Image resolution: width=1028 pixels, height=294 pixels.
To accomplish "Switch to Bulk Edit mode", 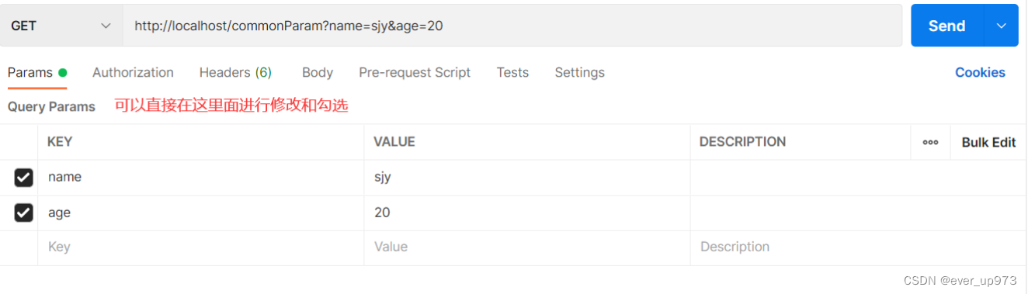I will click(x=988, y=142).
